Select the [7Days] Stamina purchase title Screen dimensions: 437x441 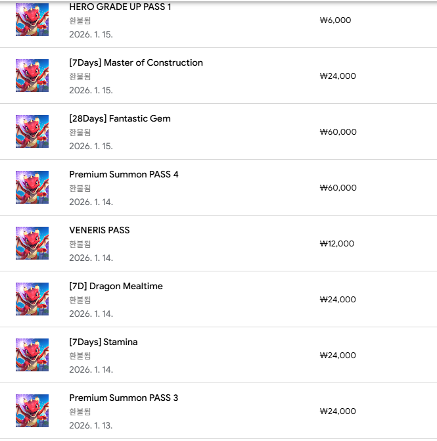pyautogui.click(x=103, y=342)
